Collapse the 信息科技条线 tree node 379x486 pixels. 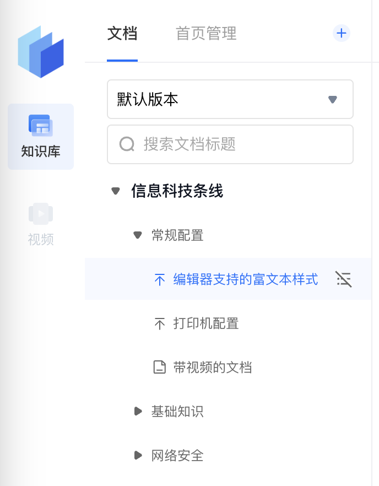[116, 191]
